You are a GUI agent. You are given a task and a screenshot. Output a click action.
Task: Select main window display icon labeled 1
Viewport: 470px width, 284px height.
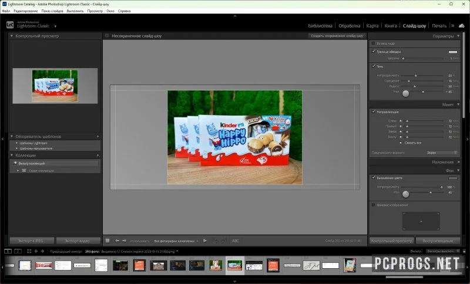point(8,251)
